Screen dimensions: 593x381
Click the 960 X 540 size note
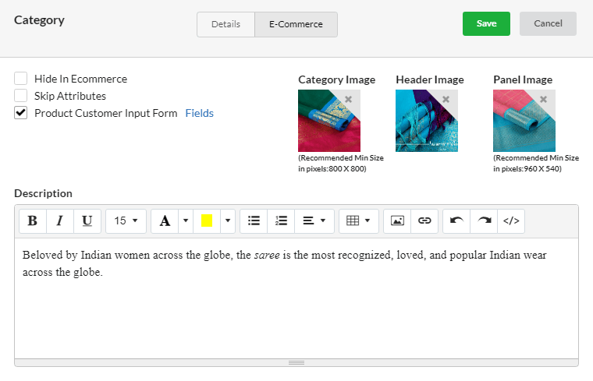pos(536,163)
